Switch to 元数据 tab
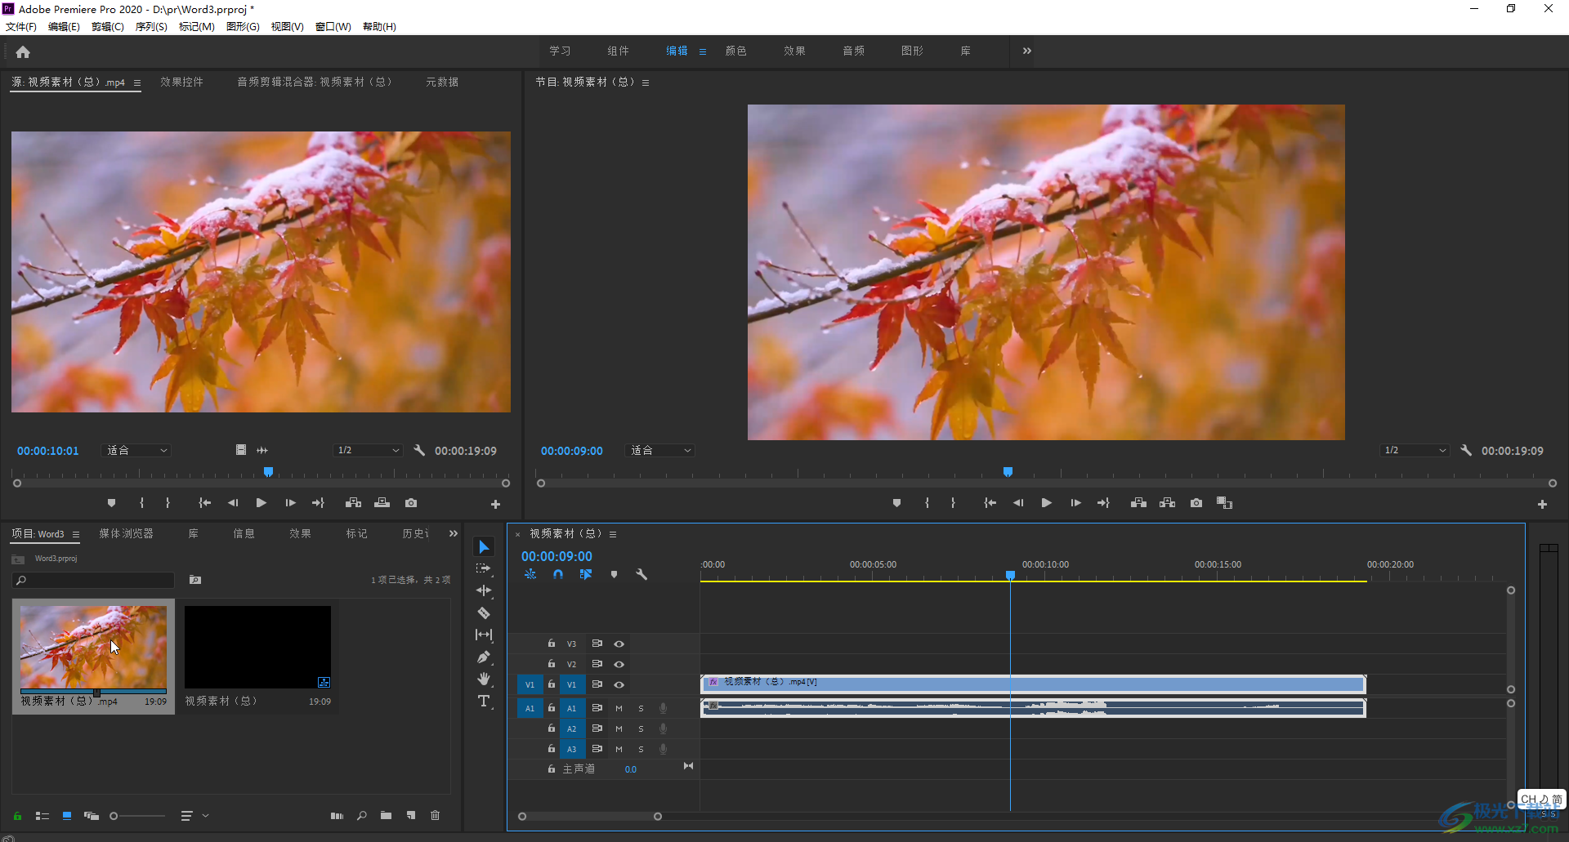The image size is (1569, 842). (x=442, y=82)
